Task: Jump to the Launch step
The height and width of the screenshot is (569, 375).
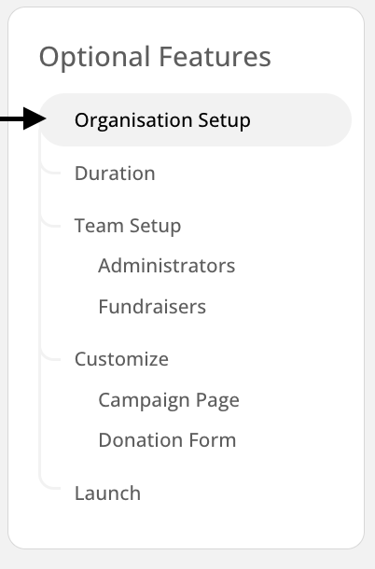Action: click(x=107, y=493)
